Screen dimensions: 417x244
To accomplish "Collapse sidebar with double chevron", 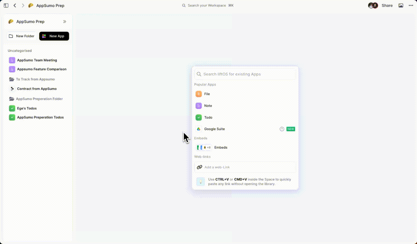I will pos(65,22).
